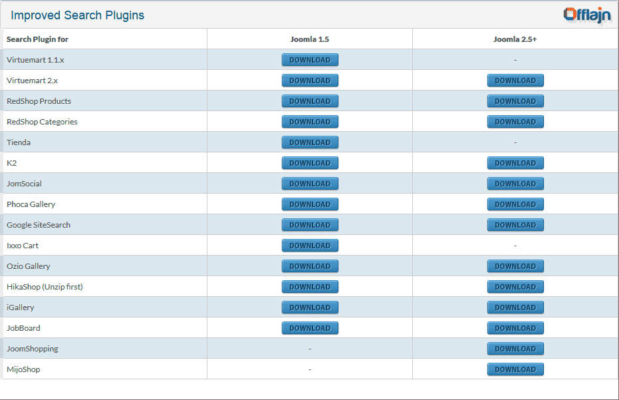This screenshot has width=619, height=400.
Task: Select the 'RedShop Categories' row label
Action: pos(42,122)
